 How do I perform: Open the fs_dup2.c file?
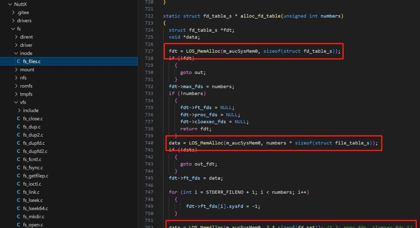(x=33, y=135)
